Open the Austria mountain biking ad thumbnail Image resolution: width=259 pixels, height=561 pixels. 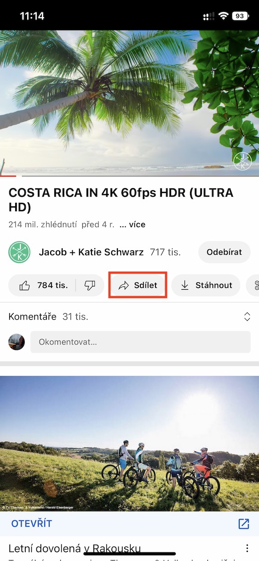click(x=129, y=444)
